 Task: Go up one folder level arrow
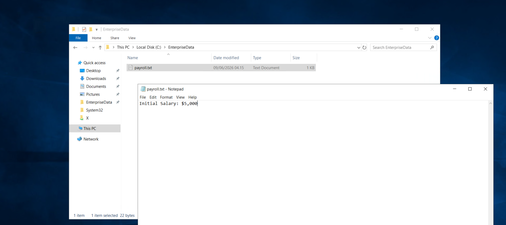coord(100,47)
